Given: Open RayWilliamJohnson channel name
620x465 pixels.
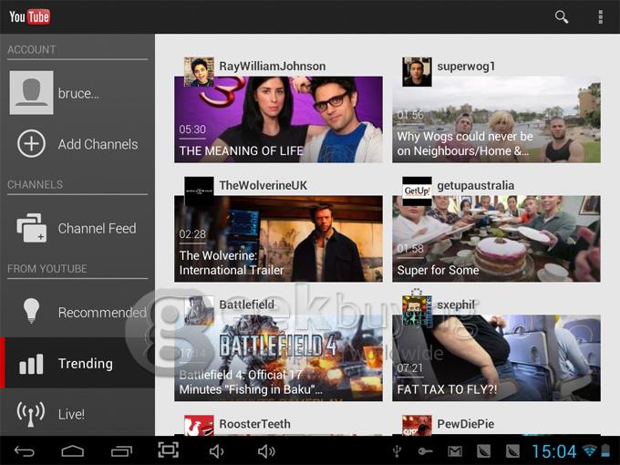Looking at the screenshot, I should point(273,66).
